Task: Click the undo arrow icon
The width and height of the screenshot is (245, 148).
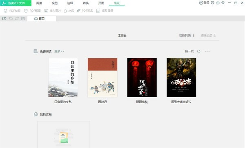Action: pyautogui.click(x=11, y=19)
